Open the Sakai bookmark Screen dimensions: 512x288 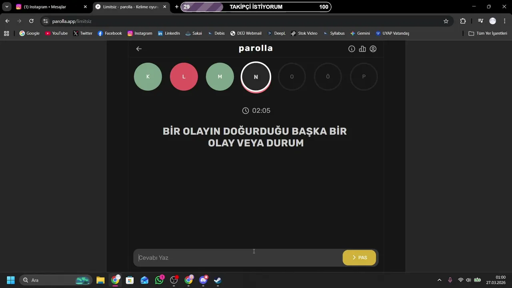[194, 34]
